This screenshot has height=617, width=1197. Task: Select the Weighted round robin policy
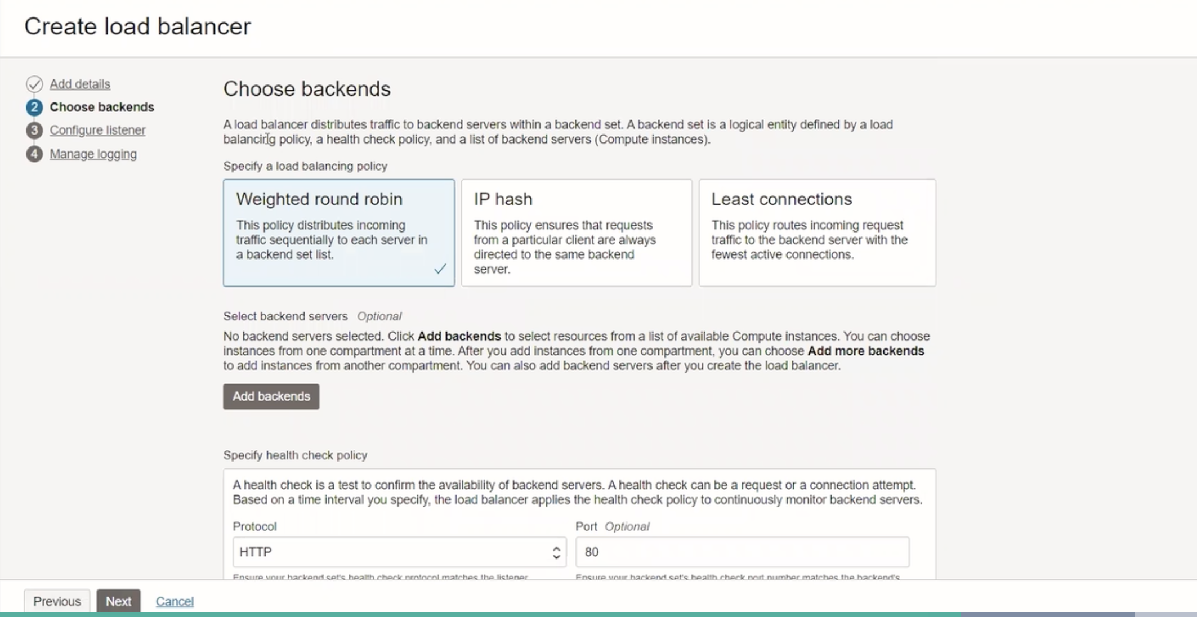coord(338,233)
